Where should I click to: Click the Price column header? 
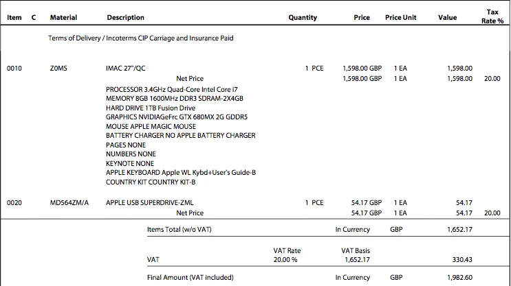362,18
